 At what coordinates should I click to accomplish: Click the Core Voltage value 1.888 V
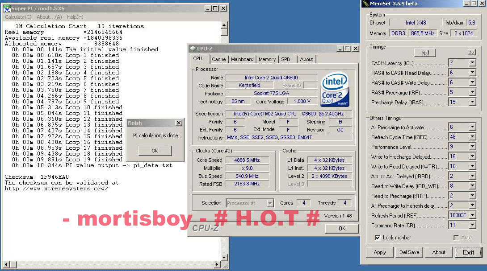302,101
